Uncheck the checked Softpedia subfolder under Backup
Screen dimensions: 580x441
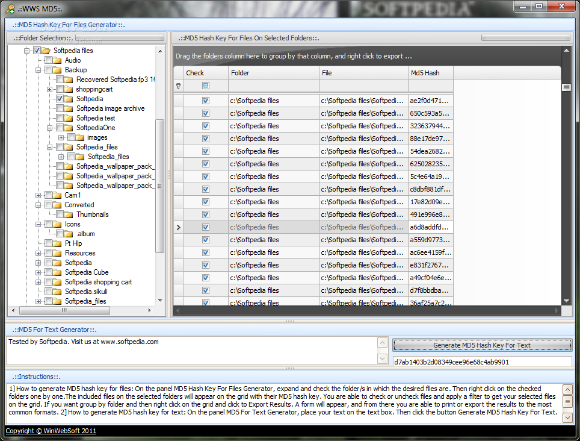tap(60, 98)
